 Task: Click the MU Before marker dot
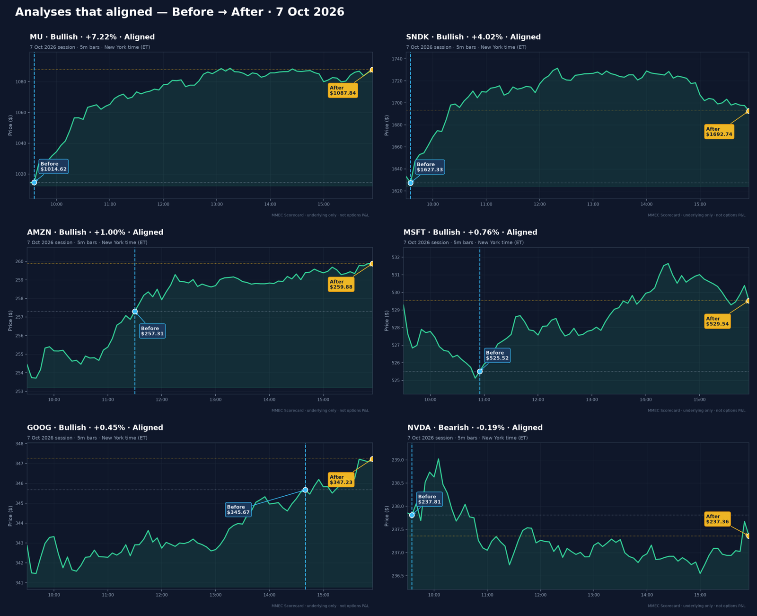point(34,182)
